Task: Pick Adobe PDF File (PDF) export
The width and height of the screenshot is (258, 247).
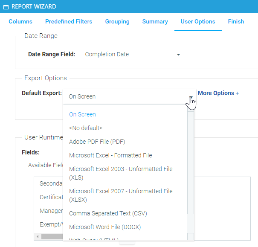Action: [x=97, y=142]
